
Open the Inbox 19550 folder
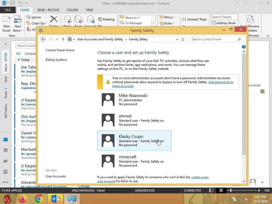tap(6, 62)
